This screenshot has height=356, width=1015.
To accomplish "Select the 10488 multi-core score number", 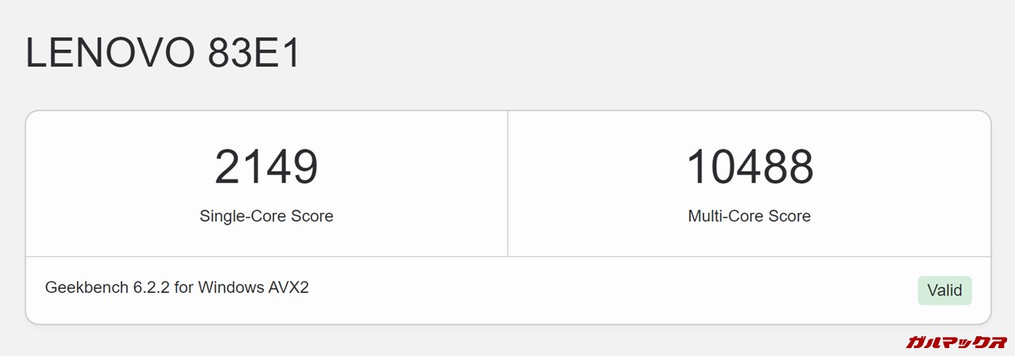I will [749, 168].
